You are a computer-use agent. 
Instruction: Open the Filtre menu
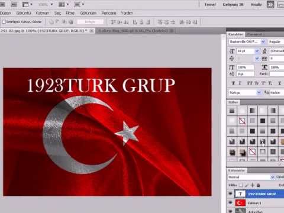(x=70, y=13)
